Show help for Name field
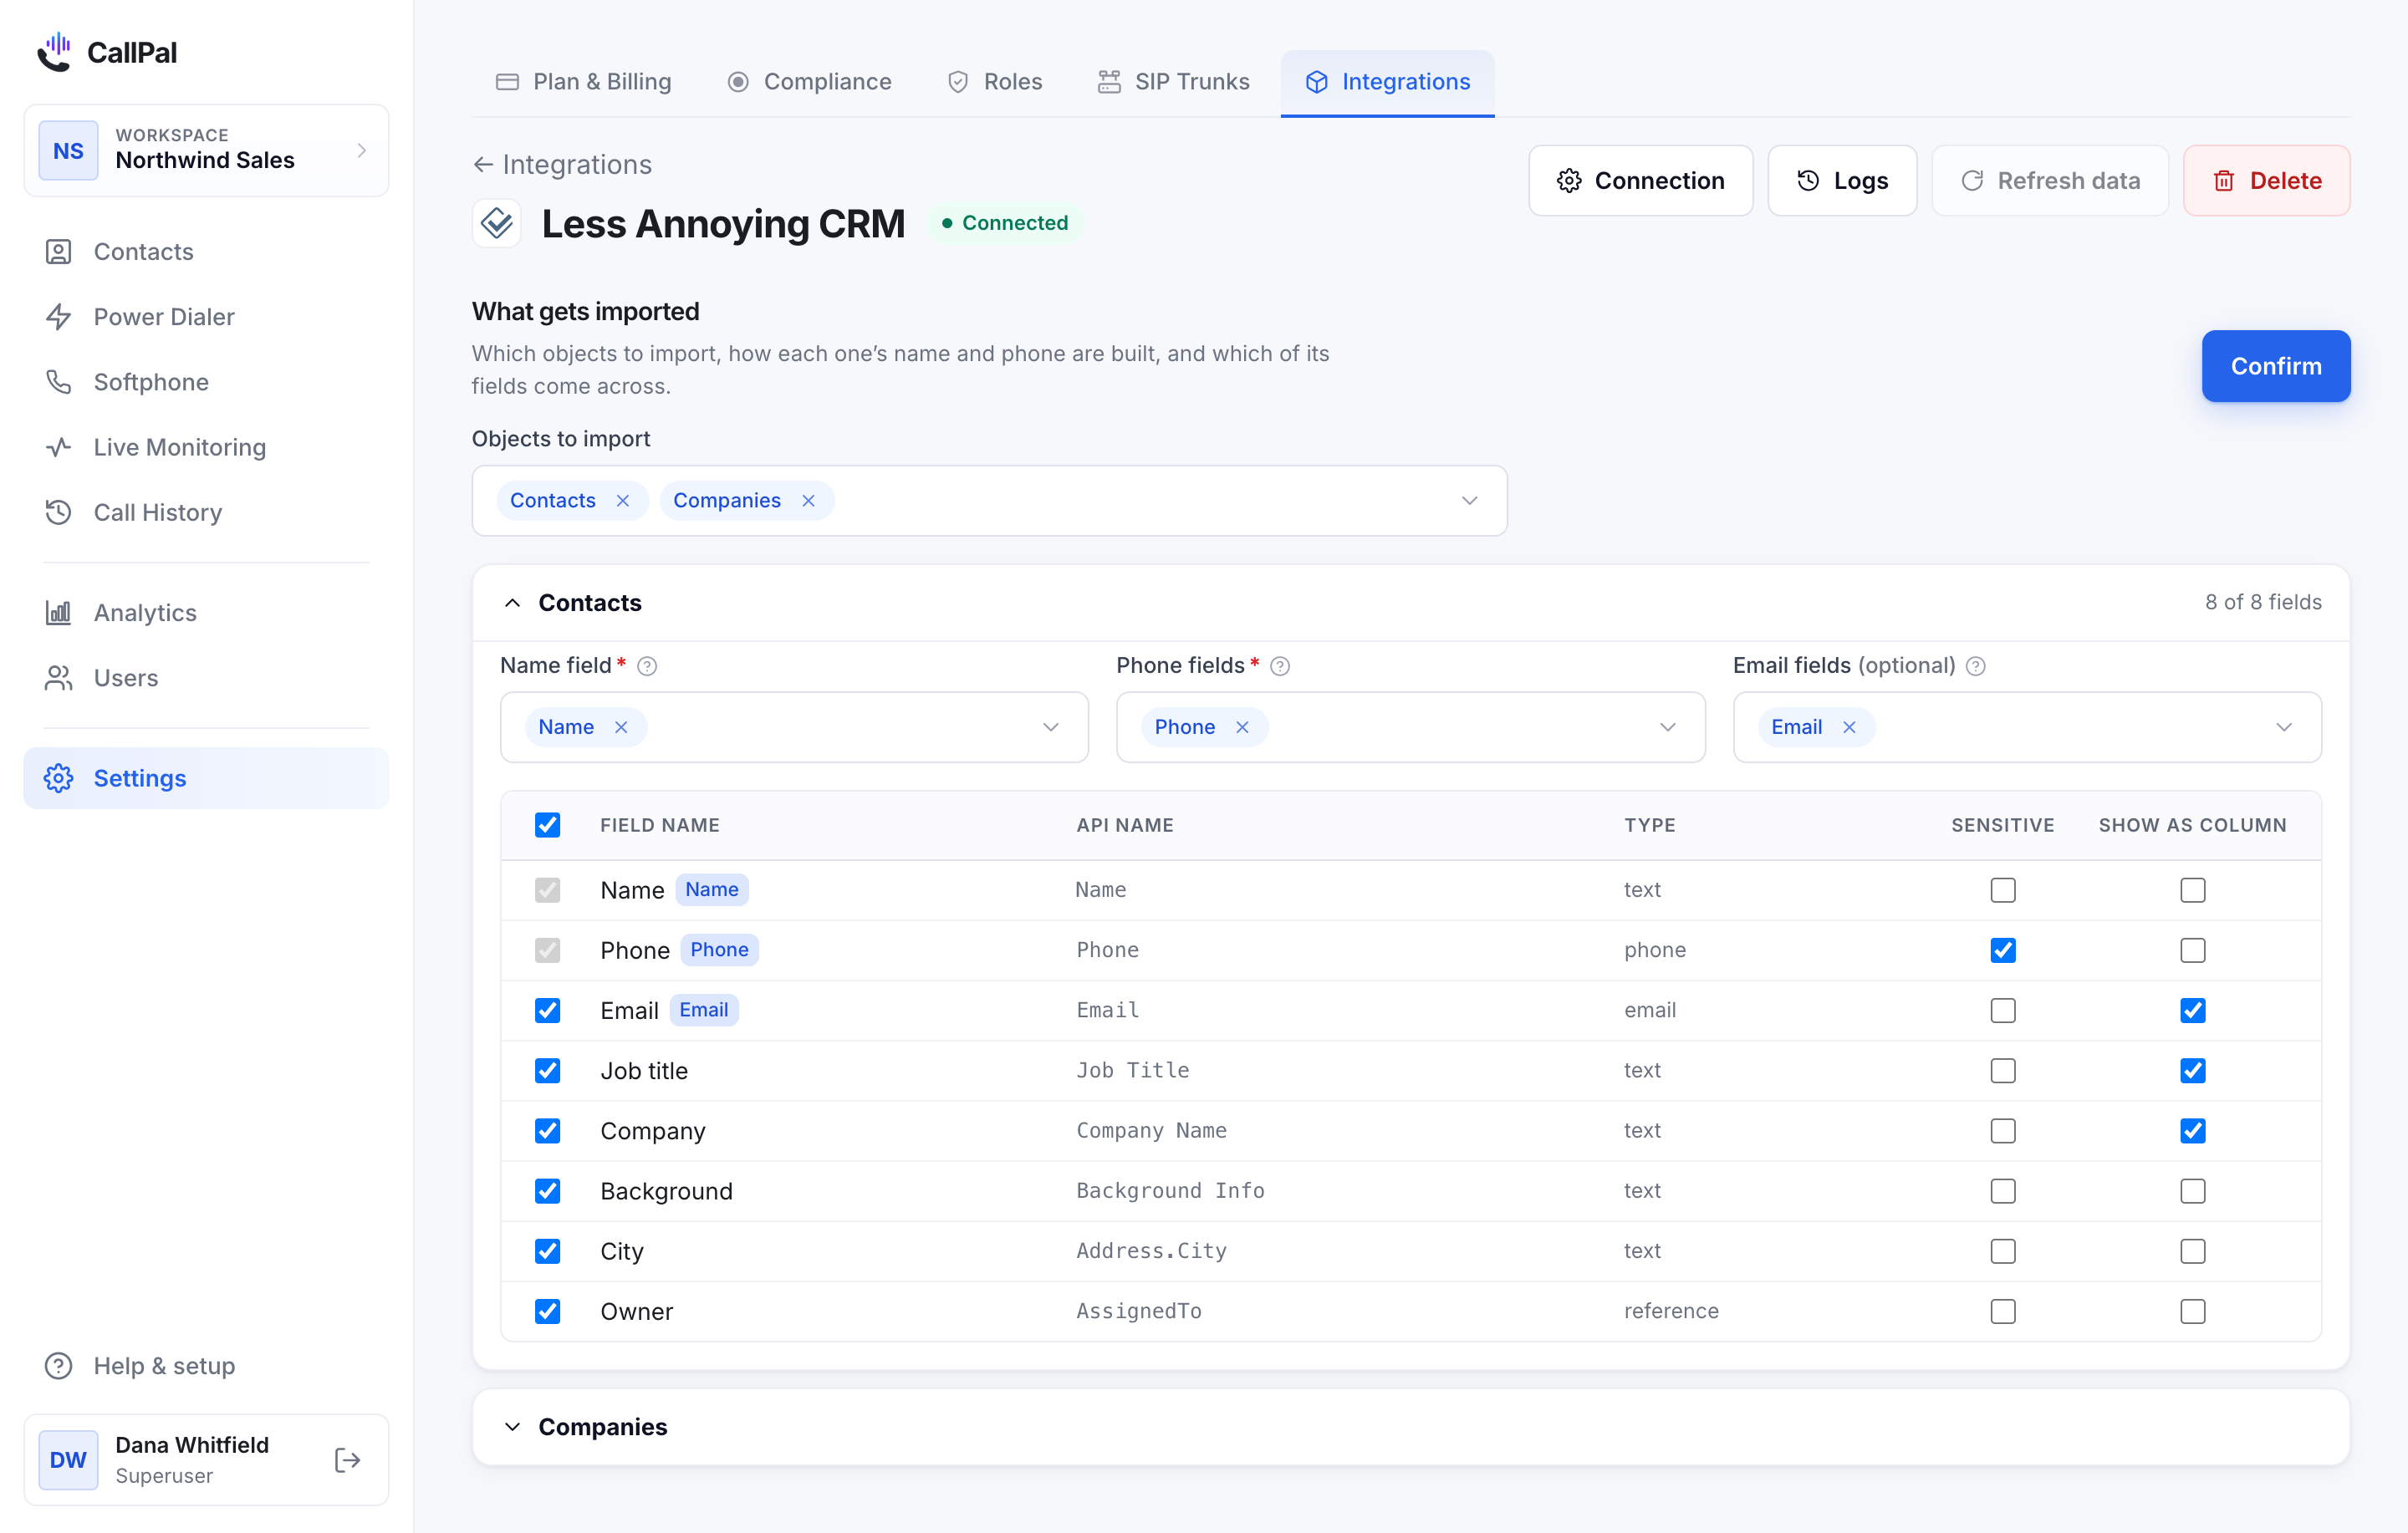This screenshot has width=2408, height=1533. [x=647, y=667]
